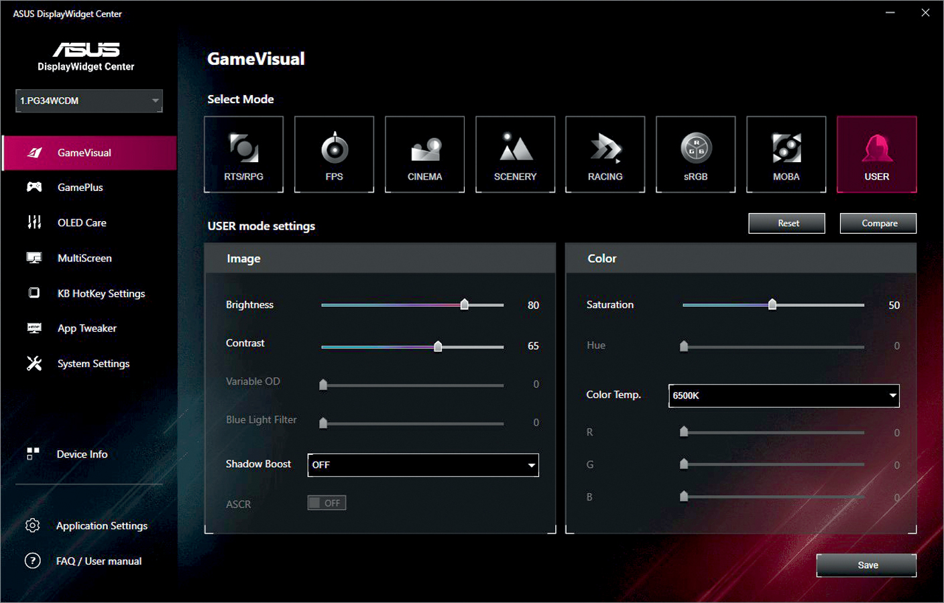Select the USER mode icon
The height and width of the screenshot is (603, 944).
(876, 154)
